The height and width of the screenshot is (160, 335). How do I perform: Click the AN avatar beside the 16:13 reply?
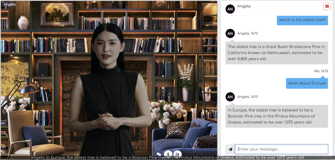click(230, 97)
